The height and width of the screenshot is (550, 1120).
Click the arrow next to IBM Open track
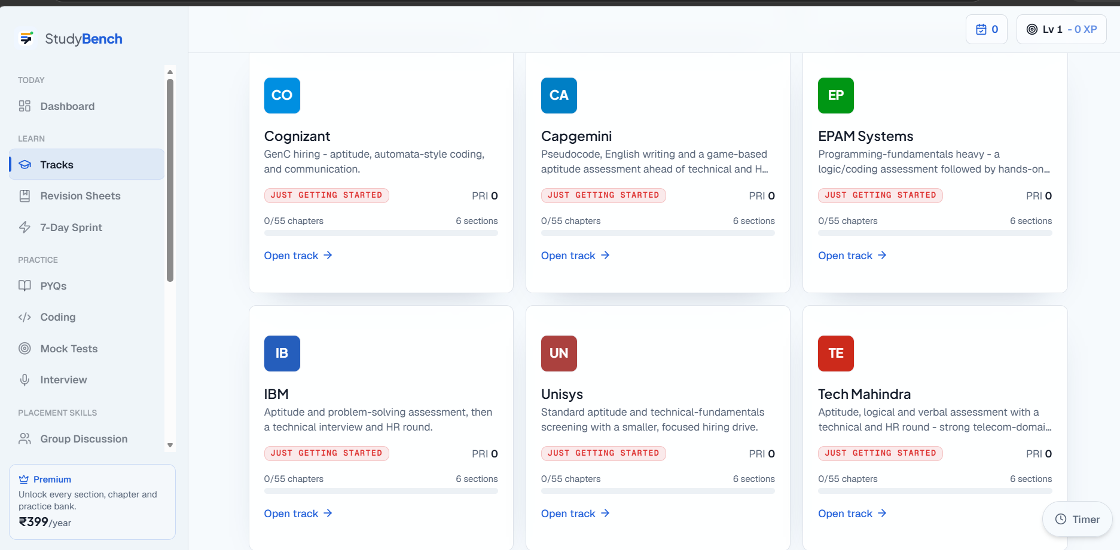tap(328, 514)
